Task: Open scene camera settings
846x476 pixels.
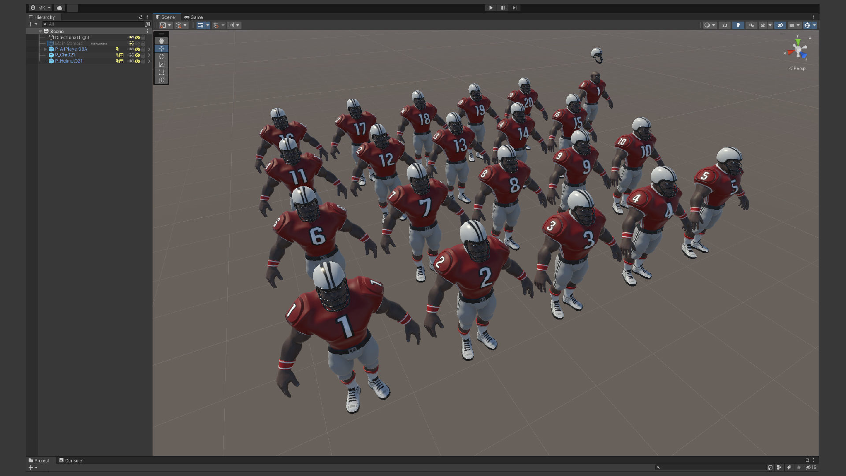Action: point(792,25)
